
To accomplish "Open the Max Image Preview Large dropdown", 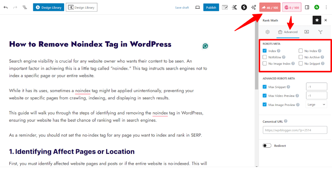I will (316, 105).
